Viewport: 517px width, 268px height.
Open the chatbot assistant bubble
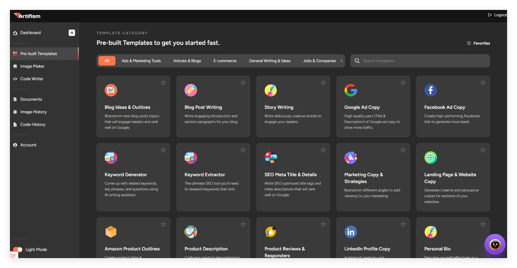pyautogui.click(x=495, y=244)
